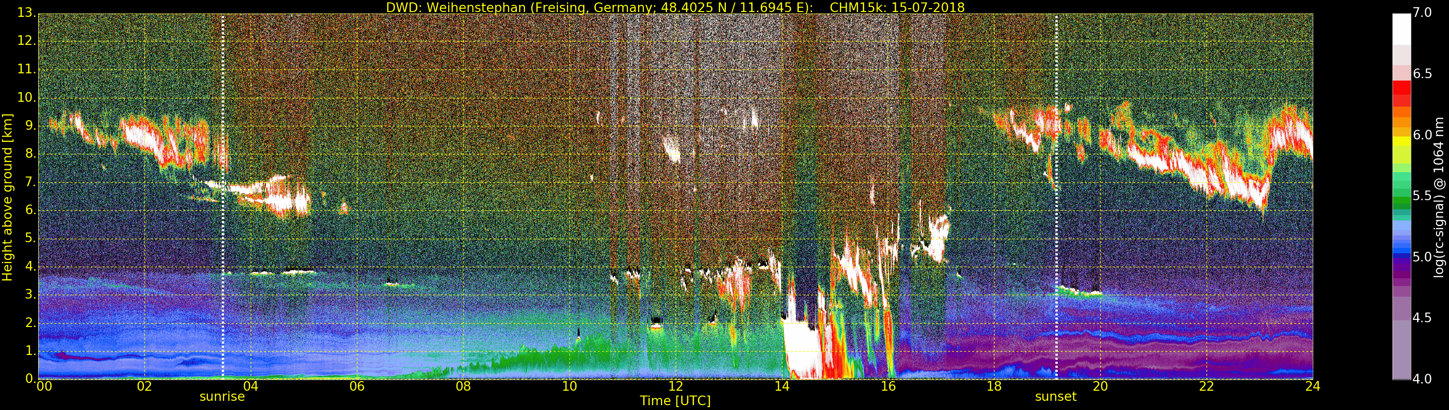Click the x-axis tick label '00'
This screenshot has height=410, width=1449.
click(44, 386)
